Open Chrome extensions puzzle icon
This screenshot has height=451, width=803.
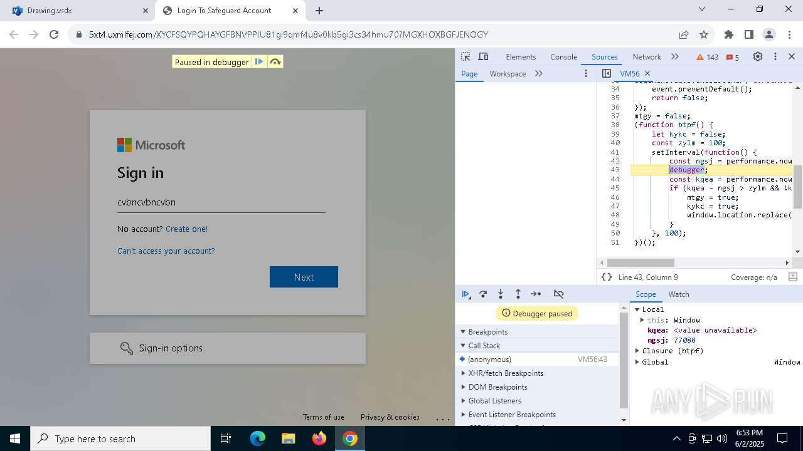pyautogui.click(x=729, y=34)
